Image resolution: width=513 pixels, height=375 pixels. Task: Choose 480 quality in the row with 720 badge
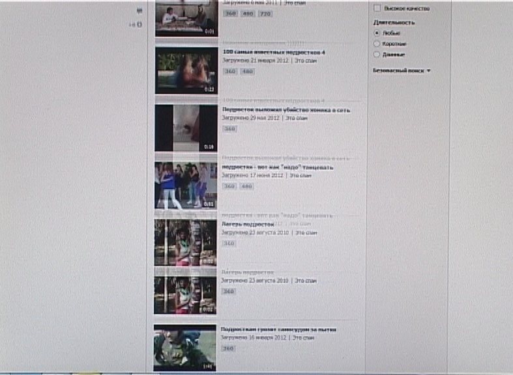(248, 14)
